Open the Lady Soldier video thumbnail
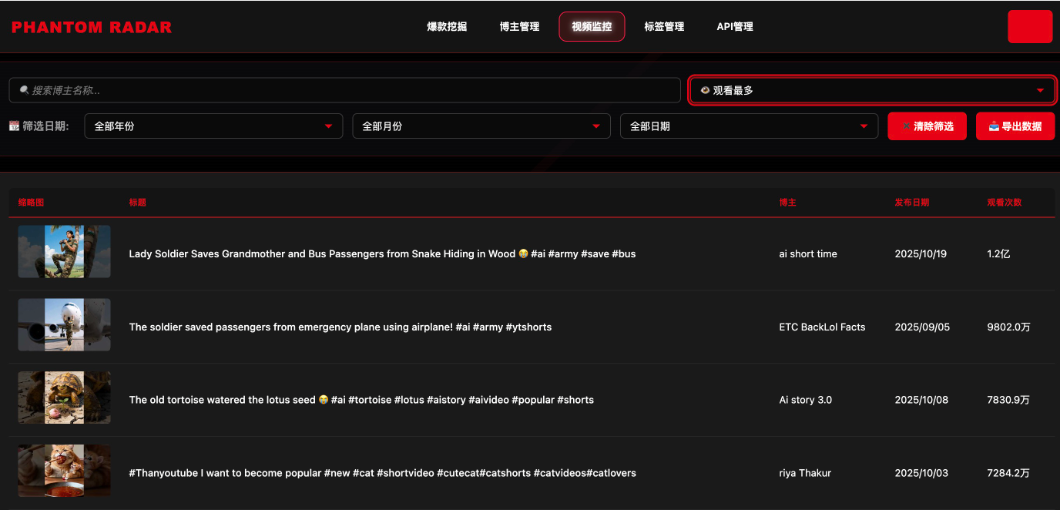 64,251
